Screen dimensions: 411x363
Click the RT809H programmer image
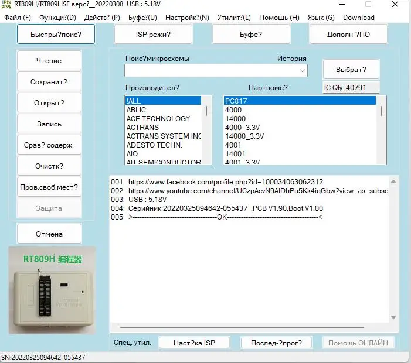[x=52, y=290]
